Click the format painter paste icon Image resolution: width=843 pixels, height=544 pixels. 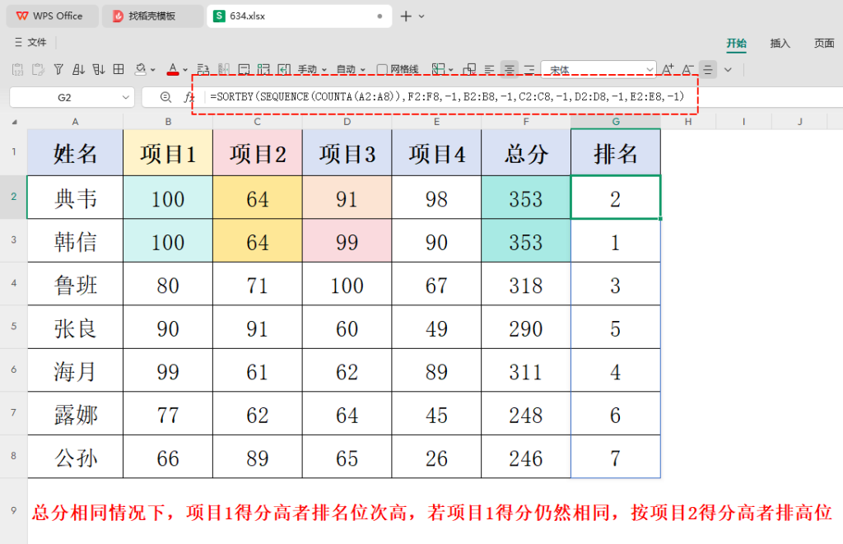[38, 69]
